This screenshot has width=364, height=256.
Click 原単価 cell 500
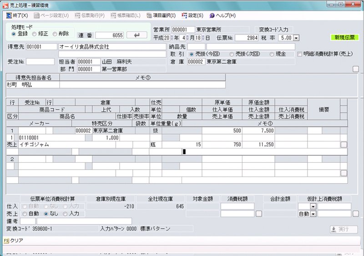222,131
